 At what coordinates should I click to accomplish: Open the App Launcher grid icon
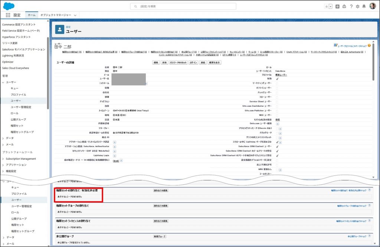point(8,15)
